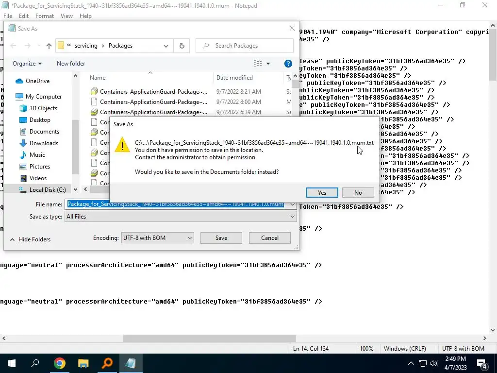Open volume control tray icon

click(x=434, y=363)
